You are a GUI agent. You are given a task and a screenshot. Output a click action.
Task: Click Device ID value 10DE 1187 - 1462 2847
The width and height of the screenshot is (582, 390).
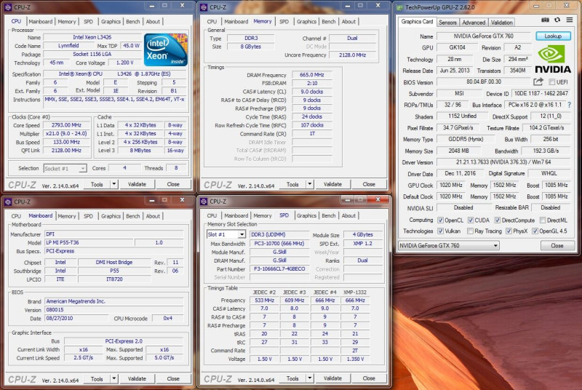pos(541,94)
